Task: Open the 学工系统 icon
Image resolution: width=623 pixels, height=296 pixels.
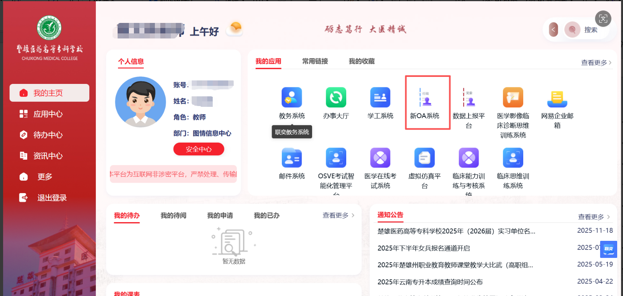Action: click(x=380, y=98)
